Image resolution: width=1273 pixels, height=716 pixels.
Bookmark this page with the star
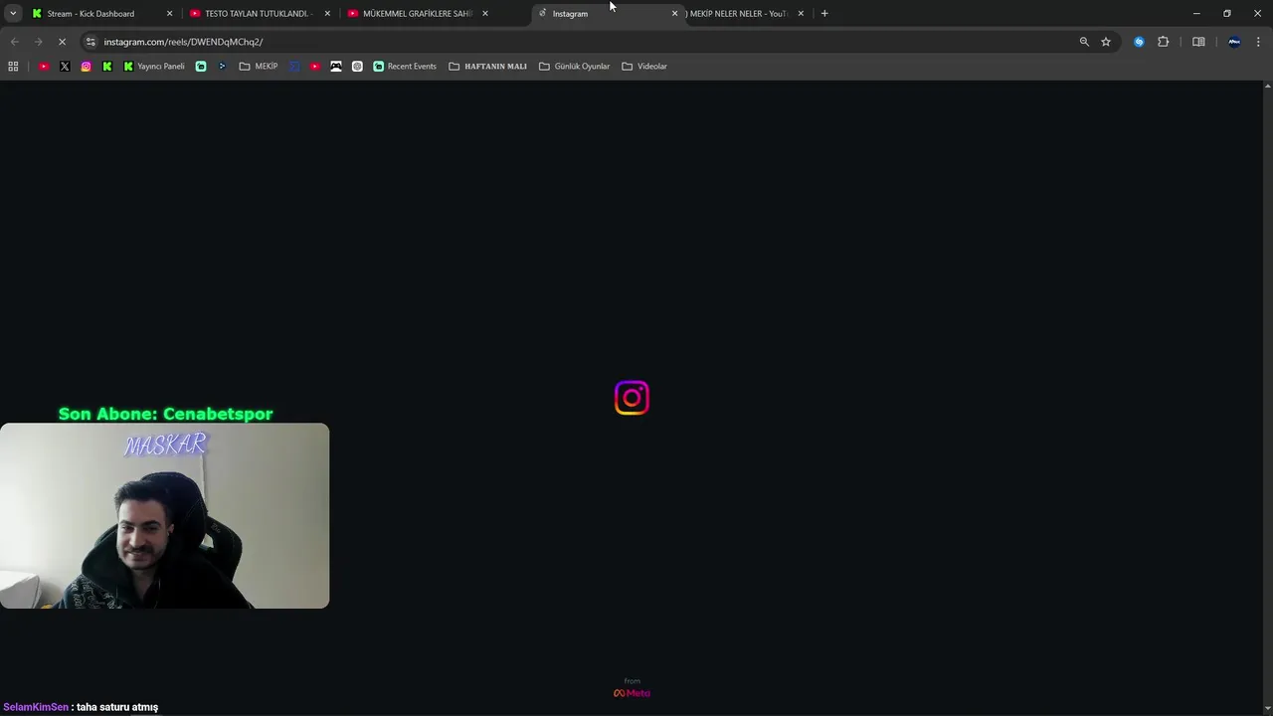tap(1106, 42)
